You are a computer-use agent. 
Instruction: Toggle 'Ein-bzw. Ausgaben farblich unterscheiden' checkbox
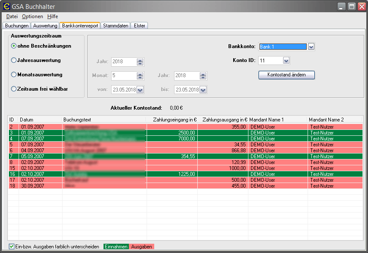11,246
